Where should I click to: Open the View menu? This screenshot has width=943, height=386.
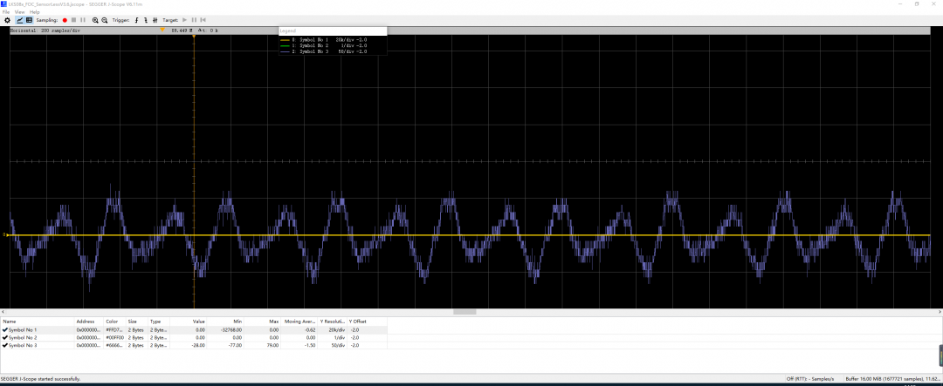pyautogui.click(x=20, y=12)
